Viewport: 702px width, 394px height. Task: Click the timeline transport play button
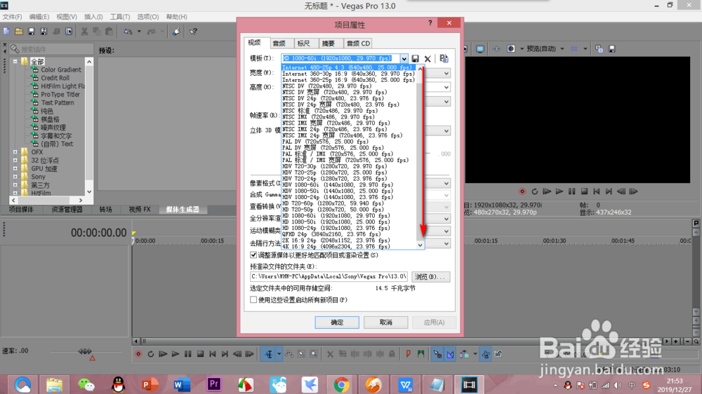coord(175,354)
